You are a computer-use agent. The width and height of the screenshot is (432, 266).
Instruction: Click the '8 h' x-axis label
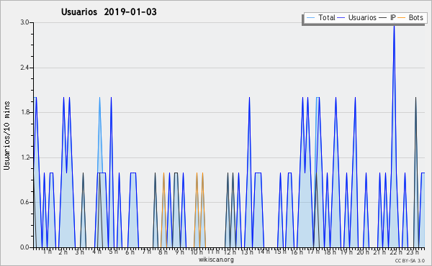163,252
